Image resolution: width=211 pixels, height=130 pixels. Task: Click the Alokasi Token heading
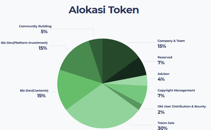coord(104,10)
